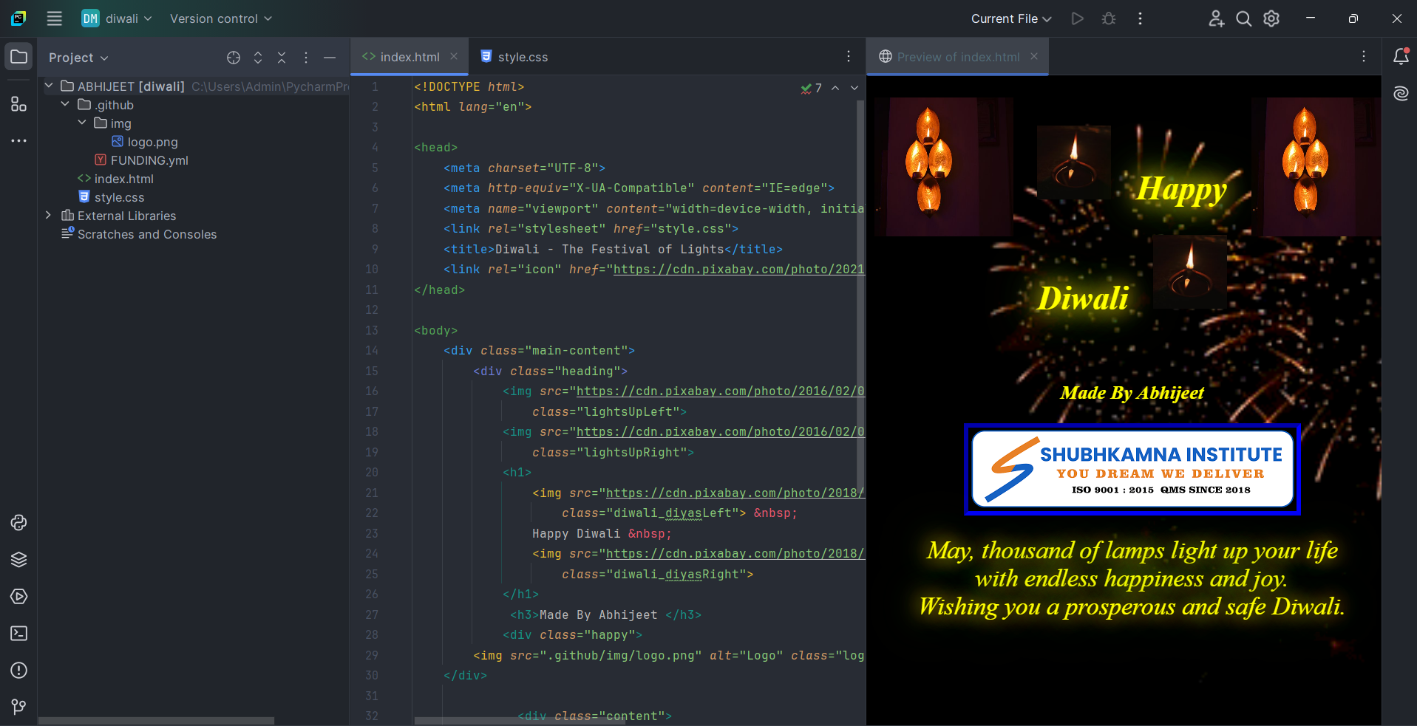Viewport: 1417px width, 726px height.
Task: Open Current File run configuration dropdown
Action: (x=1011, y=18)
